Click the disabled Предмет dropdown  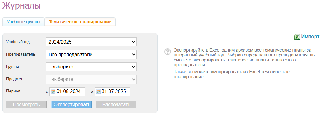91,79
